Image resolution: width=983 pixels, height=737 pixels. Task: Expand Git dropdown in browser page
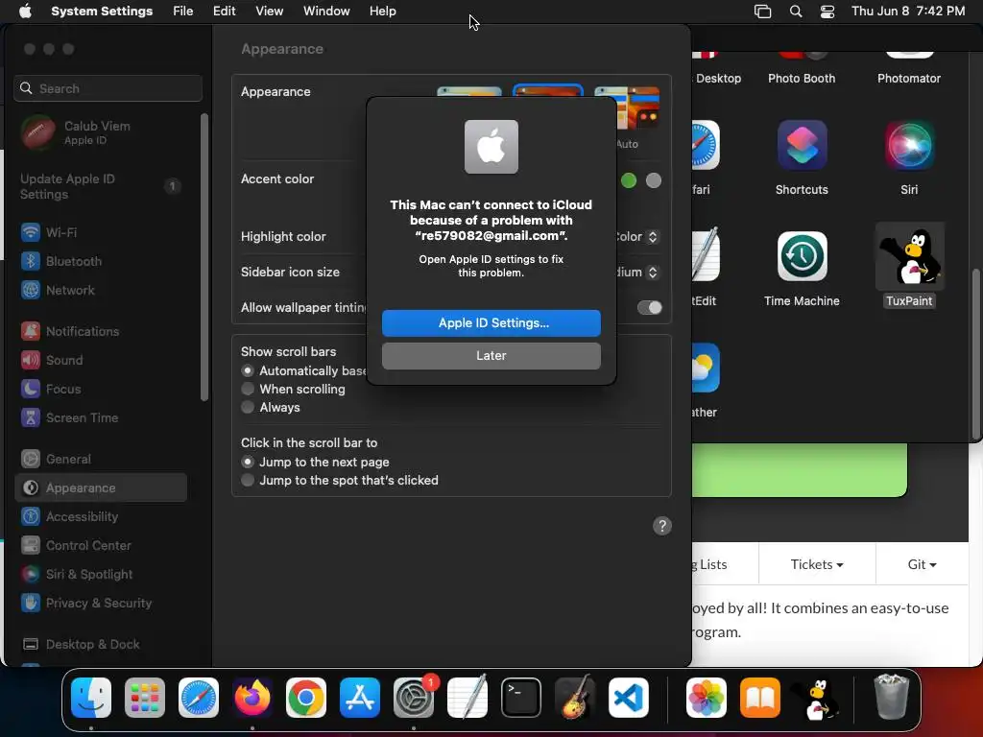922,564
